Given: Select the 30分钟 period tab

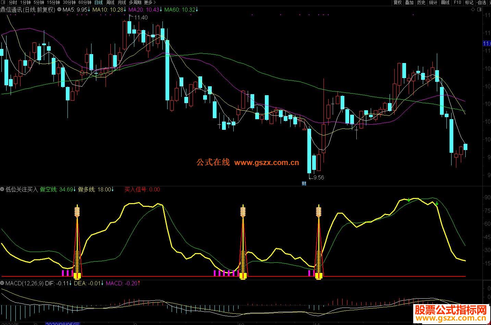Looking at the screenshot, I should [x=69, y=2].
